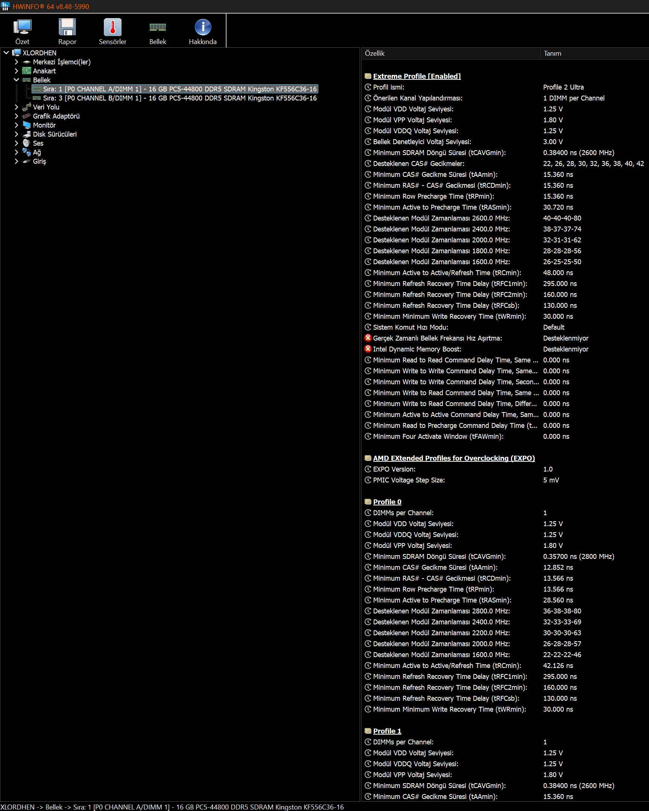Click the Önerilen Kanal Yapılandırması row
The width and height of the screenshot is (649, 811).
(505, 98)
